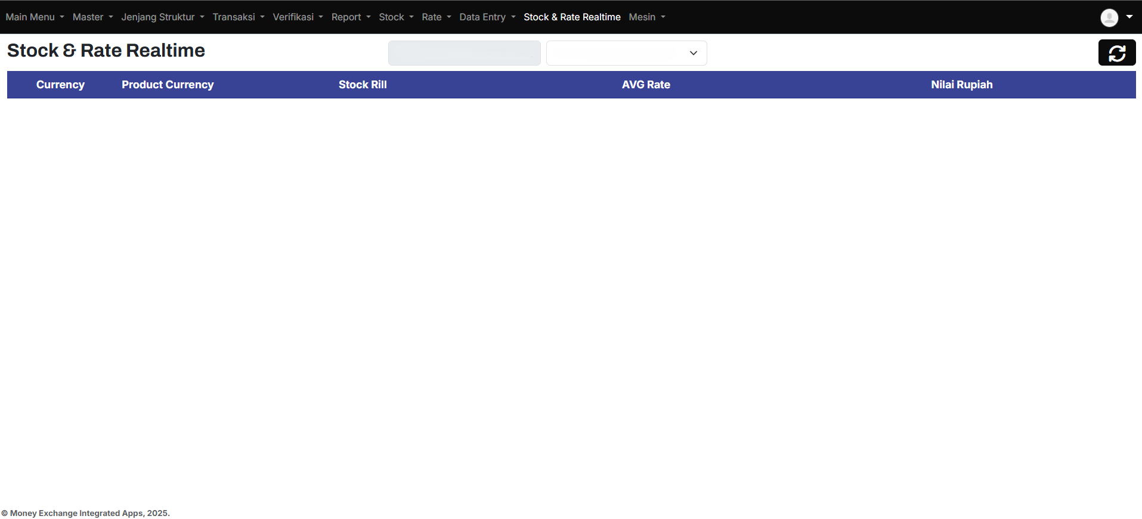The width and height of the screenshot is (1142, 519).
Task: Click the greyed-out input field
Action: pos(464,53)
